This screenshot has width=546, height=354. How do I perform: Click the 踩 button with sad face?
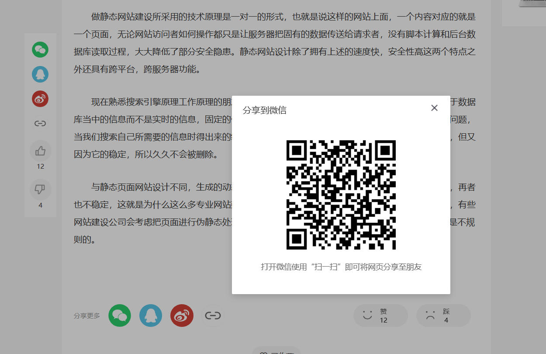click(443, 316)
